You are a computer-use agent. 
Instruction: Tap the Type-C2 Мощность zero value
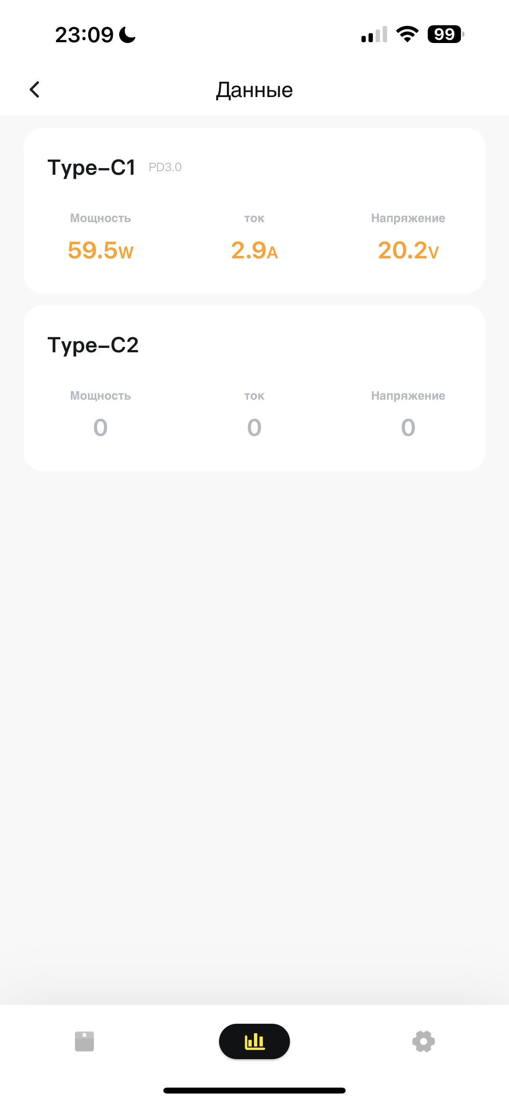click(x=101, y=427)
